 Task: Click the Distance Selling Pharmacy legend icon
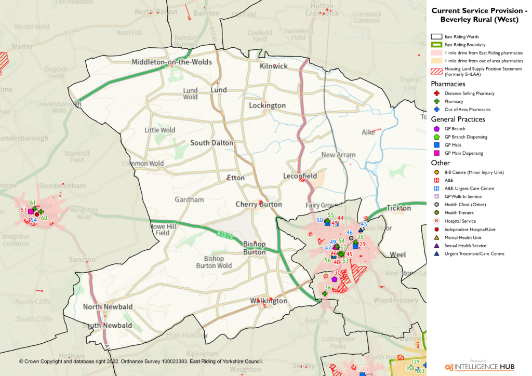coord(436,93)
